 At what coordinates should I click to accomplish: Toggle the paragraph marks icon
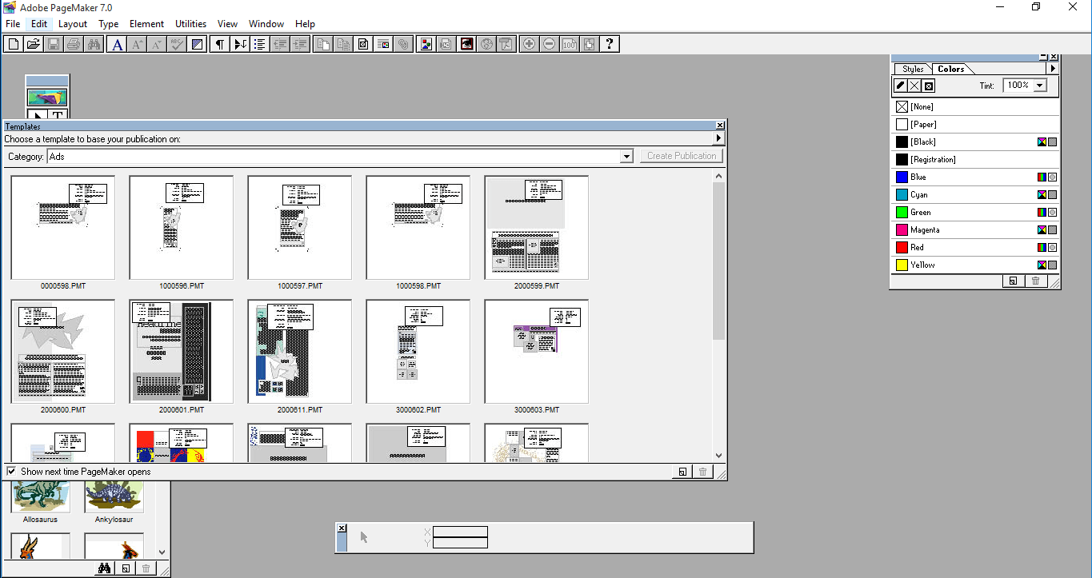[x=218, y=44]
